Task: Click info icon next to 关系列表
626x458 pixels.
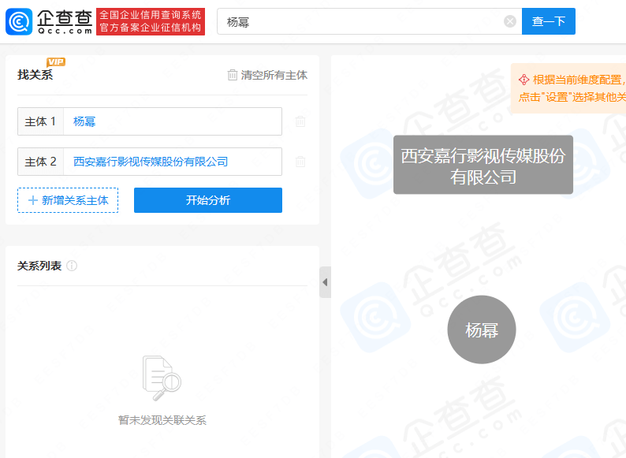Action: tap(72, 266)
